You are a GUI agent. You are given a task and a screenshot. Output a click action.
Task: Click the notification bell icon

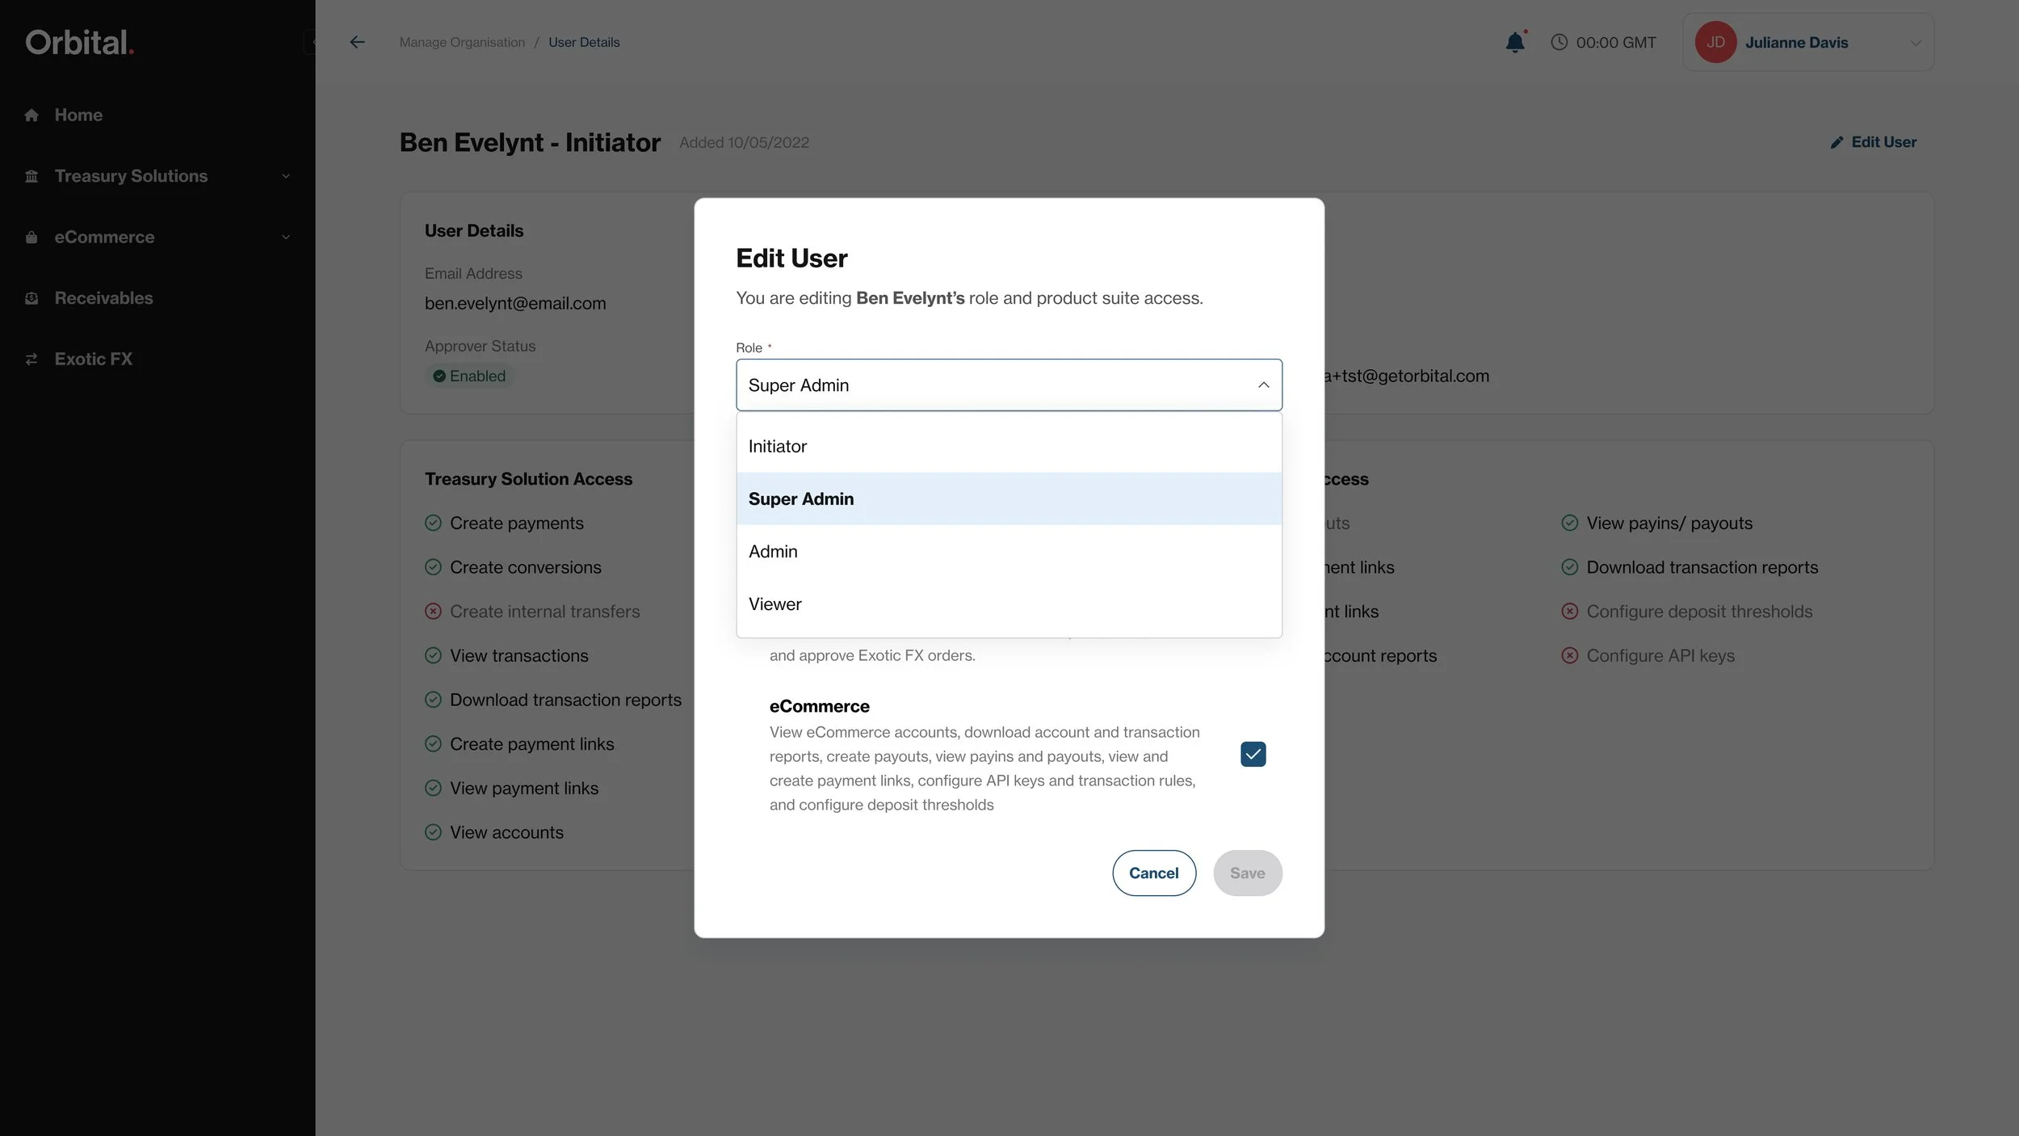coord(1515,43)
